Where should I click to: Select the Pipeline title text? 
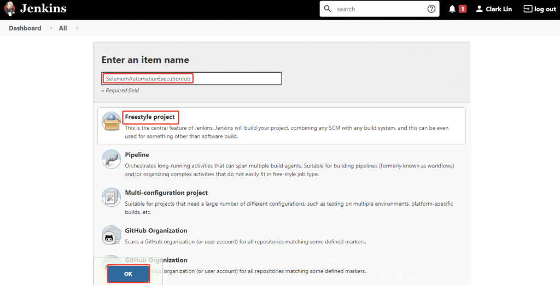click(x=137, y=155)
